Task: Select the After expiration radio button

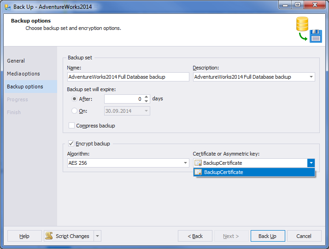Action: (74, 98)
